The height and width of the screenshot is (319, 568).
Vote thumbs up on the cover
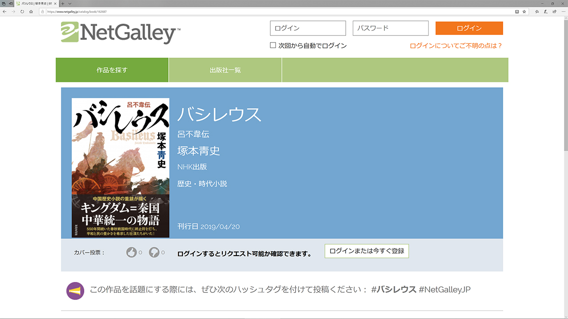[x=131, y=252]
